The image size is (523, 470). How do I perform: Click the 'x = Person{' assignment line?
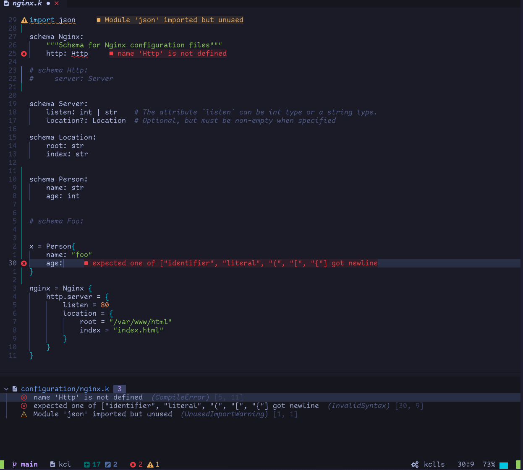point(52,247)
